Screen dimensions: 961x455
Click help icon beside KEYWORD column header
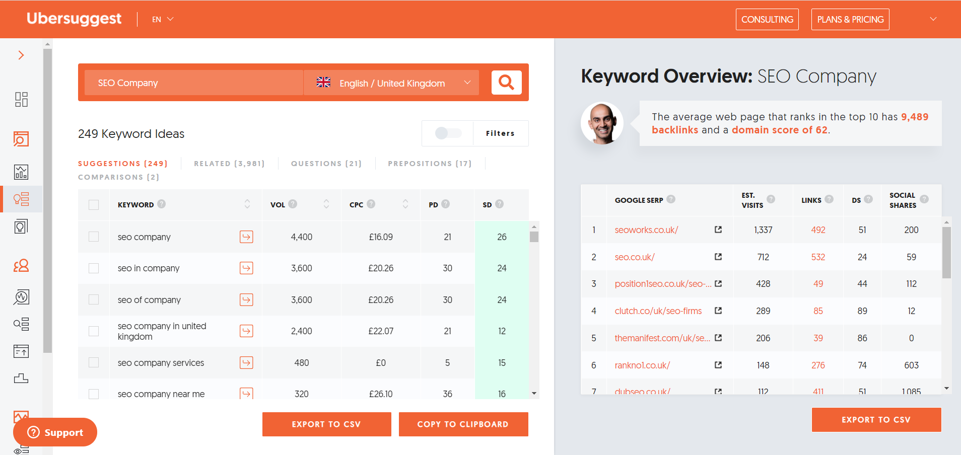point(161,204)
